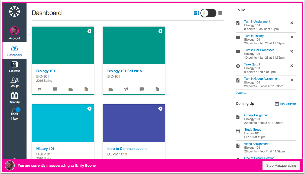Dismiss the Take Quiz 2 to-do item
Screen dimensions: 305x174
pyautogui.click(x=292, y=66)
